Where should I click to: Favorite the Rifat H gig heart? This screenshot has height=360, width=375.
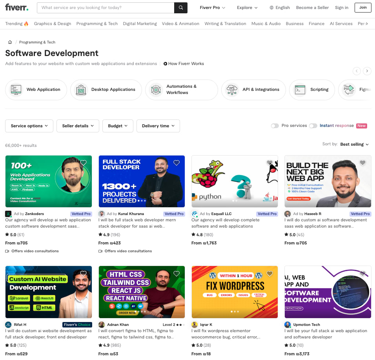pos(83,274)
